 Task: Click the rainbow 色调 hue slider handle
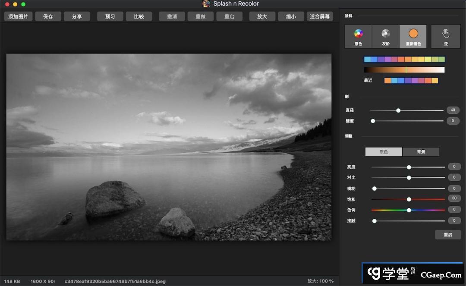click(409, 210)
